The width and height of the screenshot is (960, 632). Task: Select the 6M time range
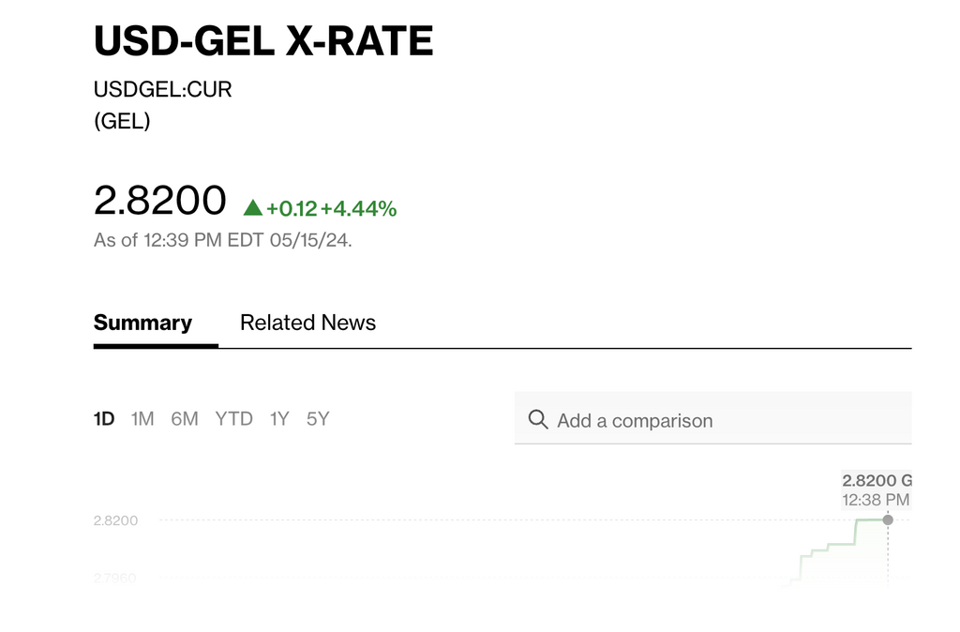[185, 419]
